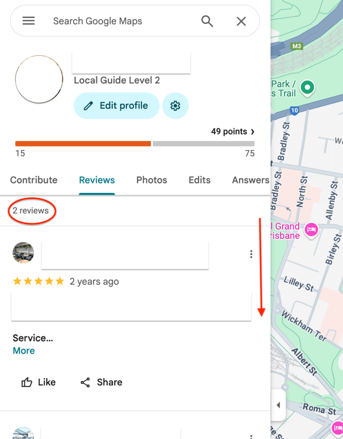This screenshot has height=439, width=343.
Task: Open the hamburger main menu
Action: click(29, 21)
